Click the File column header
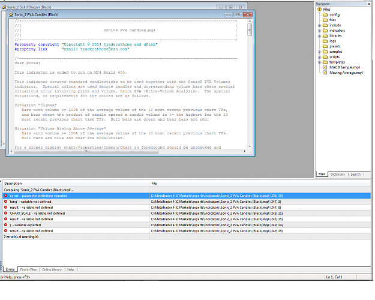 (260, 184)
